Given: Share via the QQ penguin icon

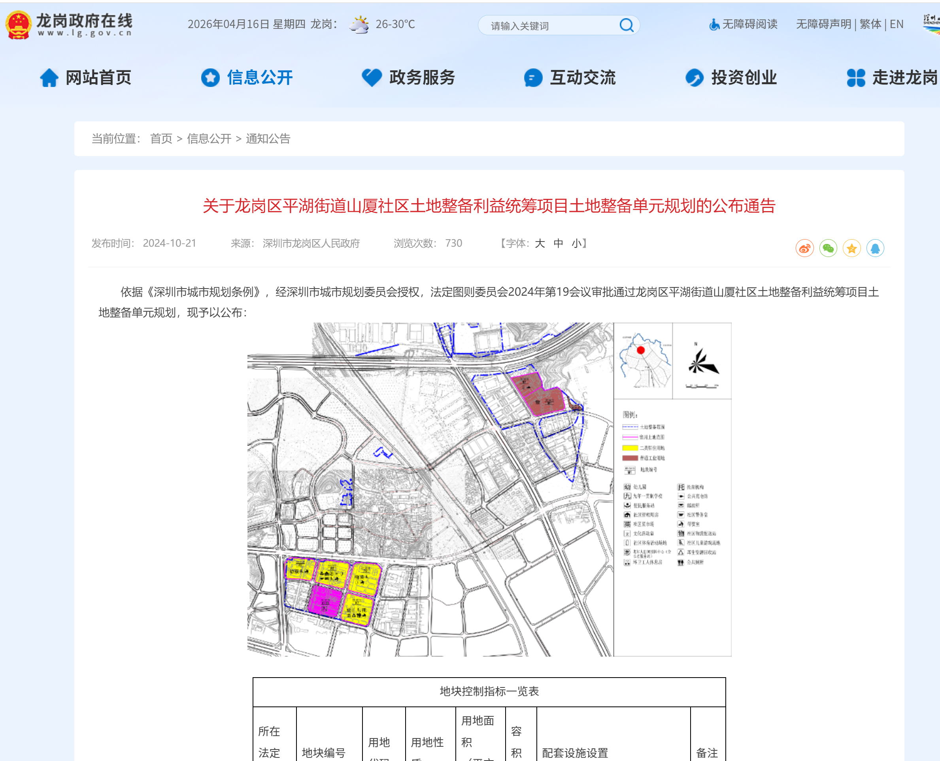Looking at the screenshot, I should (x=875, y=249).
